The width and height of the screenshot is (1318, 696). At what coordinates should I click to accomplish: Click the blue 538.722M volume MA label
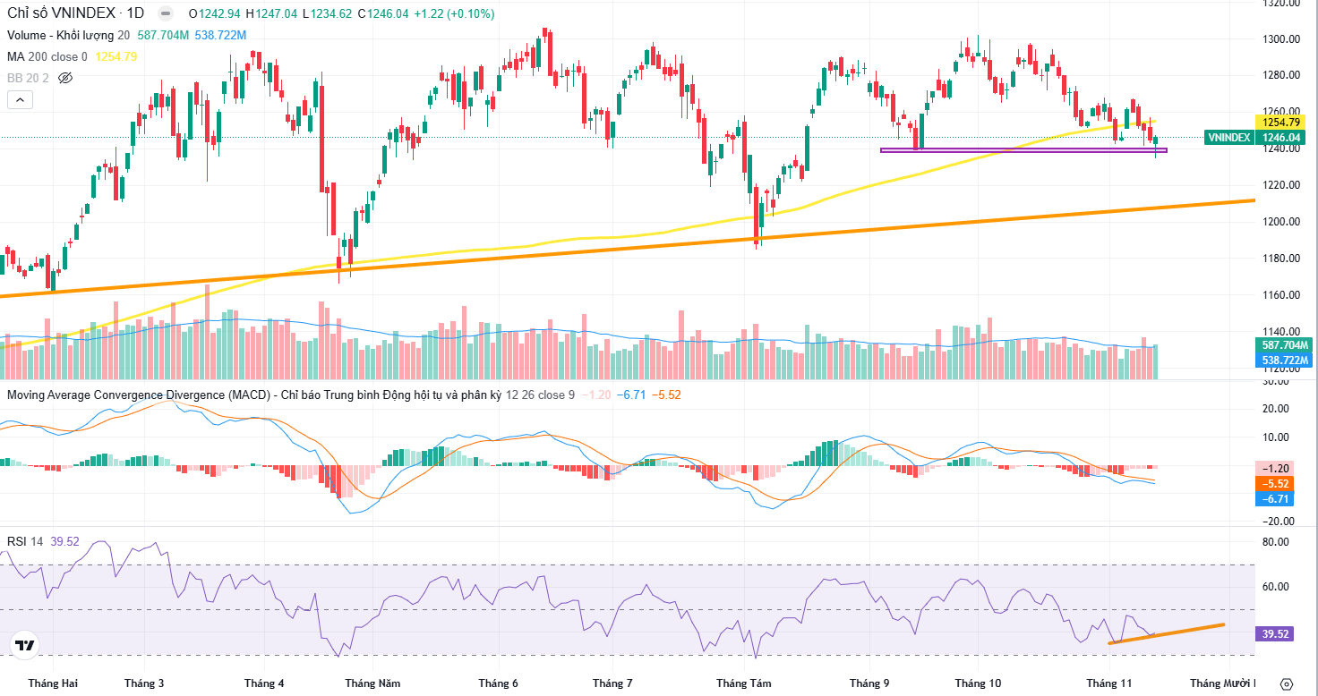(x=1285, y=361)
